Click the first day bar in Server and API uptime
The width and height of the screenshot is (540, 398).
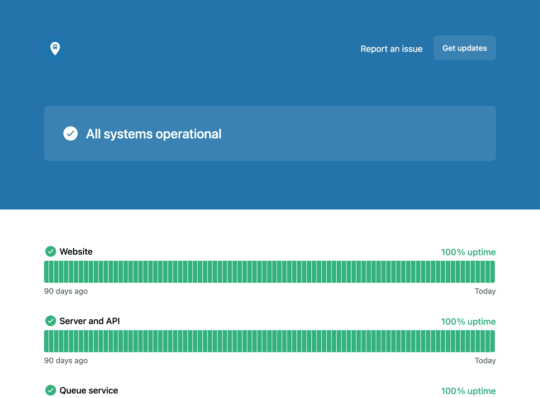46,341
